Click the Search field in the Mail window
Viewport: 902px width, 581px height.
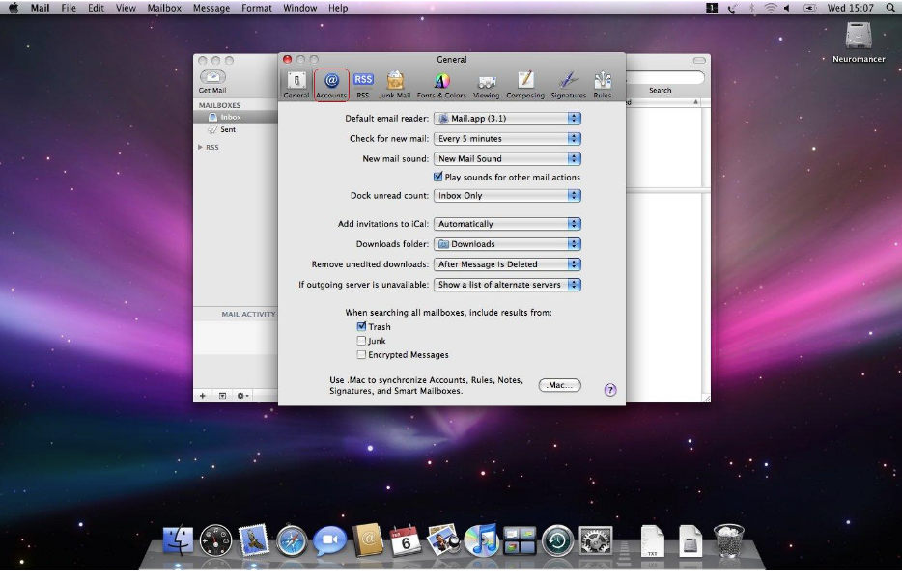coord(665,77)
